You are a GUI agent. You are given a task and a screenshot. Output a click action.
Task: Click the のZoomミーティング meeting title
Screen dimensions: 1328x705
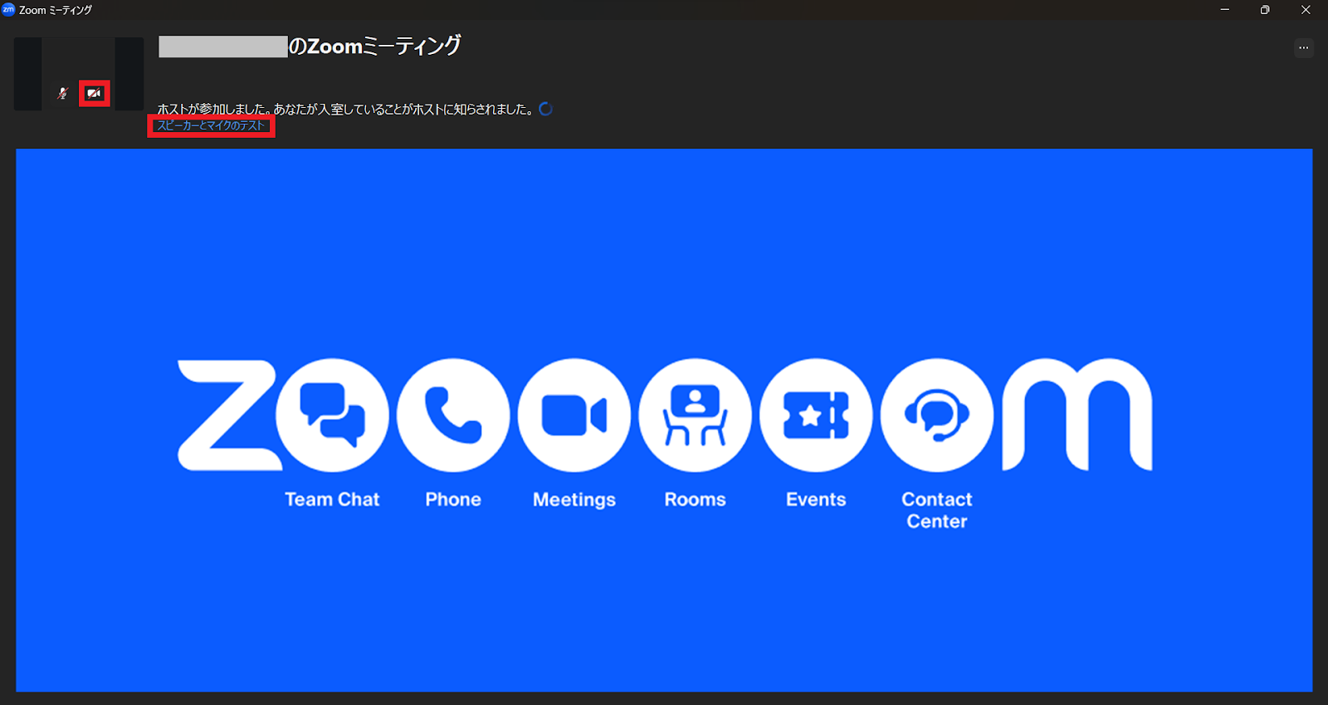[x=374, y=47]
